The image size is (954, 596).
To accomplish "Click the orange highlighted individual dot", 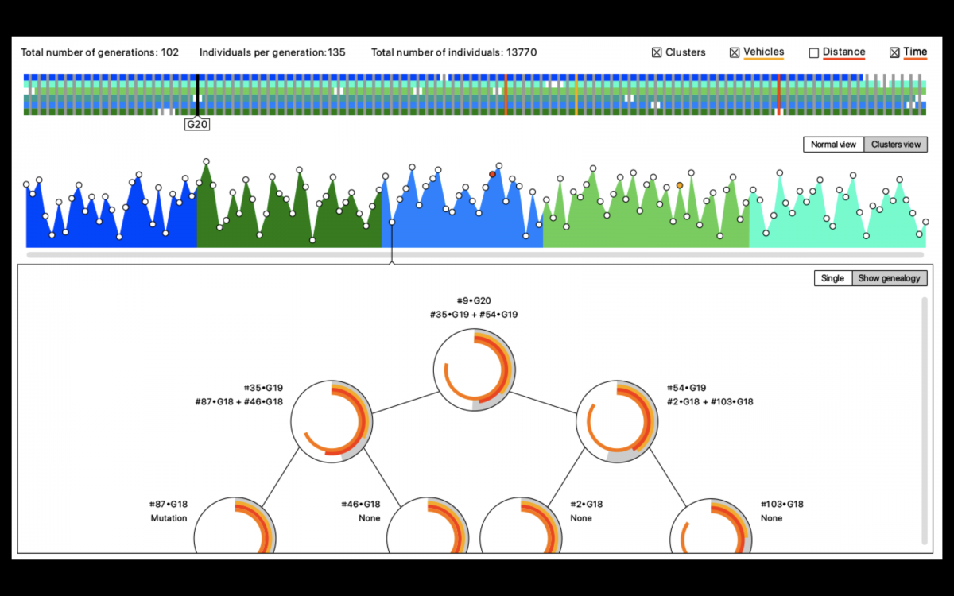I will tap(680, 185).
